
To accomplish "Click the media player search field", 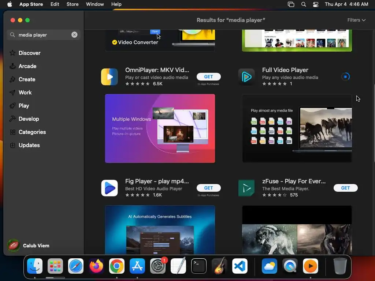I will [x=43, y=35].
